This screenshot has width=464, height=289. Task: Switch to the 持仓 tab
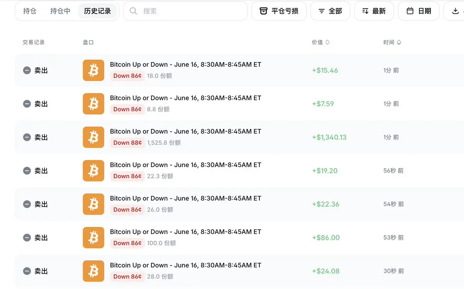(x=30, y=11)
